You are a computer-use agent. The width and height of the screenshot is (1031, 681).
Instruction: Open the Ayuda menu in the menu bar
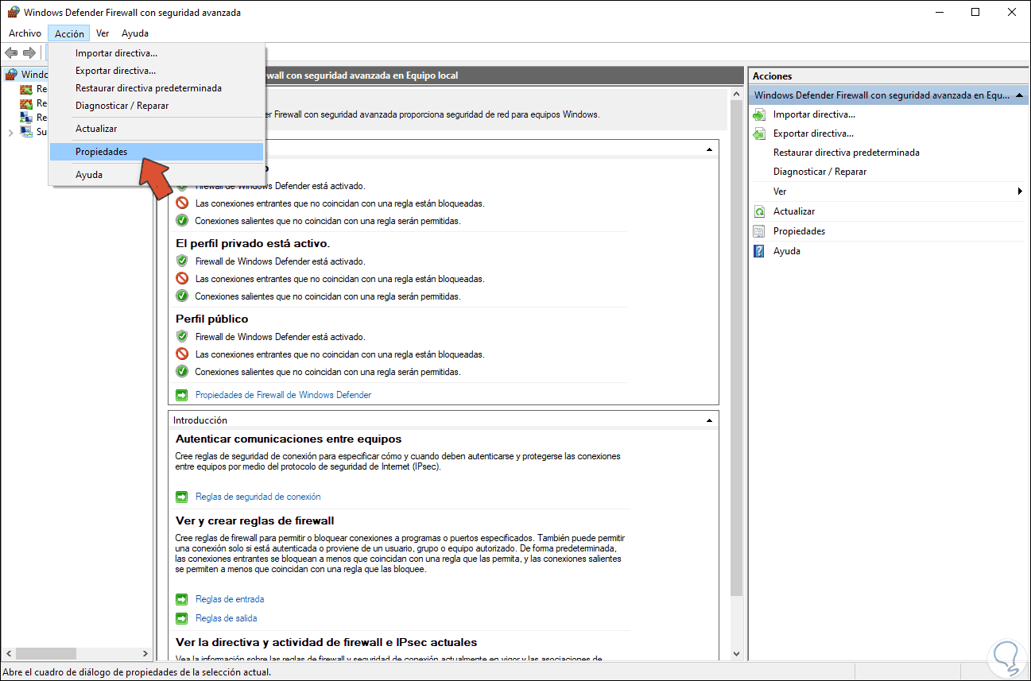[x=135, y=33]
